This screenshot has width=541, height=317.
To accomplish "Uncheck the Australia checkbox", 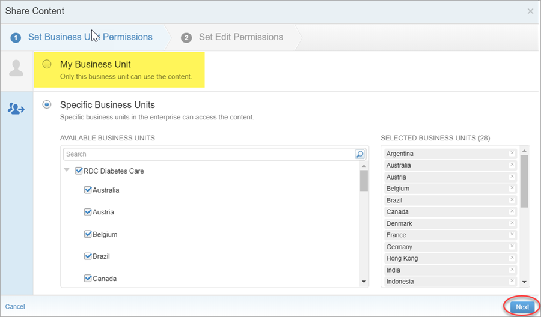I will coord(88,190).
